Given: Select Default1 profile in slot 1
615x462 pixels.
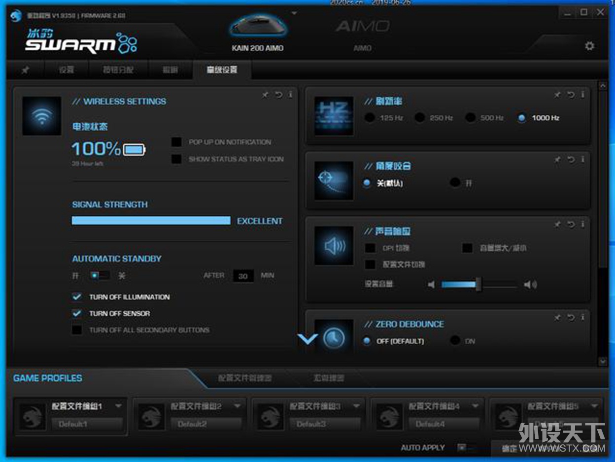Looking at the screenshot, I should click(87, 424).
